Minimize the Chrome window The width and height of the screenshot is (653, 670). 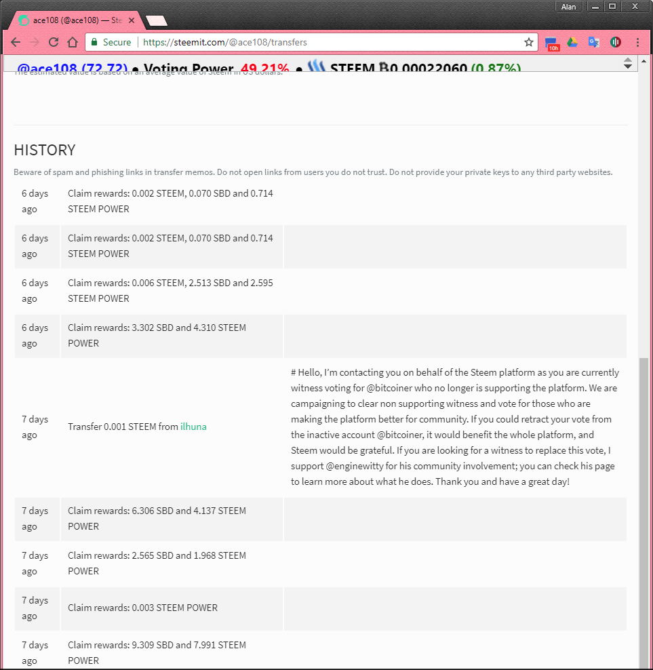595,6
